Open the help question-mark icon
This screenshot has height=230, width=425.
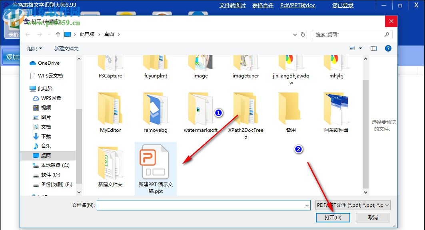387,48
